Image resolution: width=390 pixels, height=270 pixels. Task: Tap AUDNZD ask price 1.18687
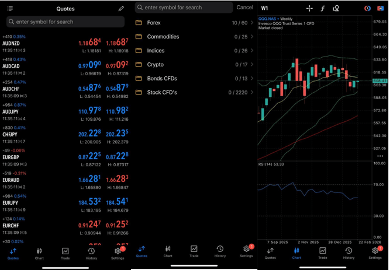[117, 42]
